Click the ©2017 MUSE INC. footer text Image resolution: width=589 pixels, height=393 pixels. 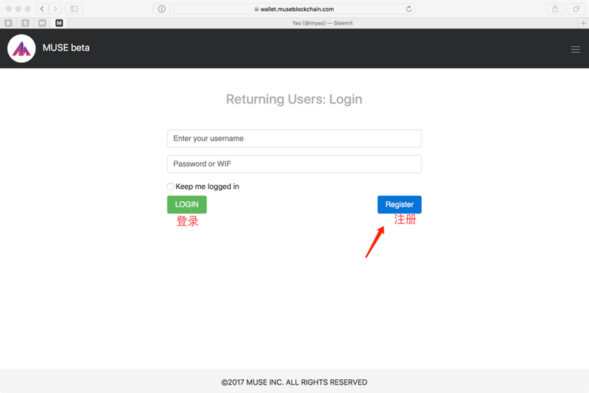294,382
